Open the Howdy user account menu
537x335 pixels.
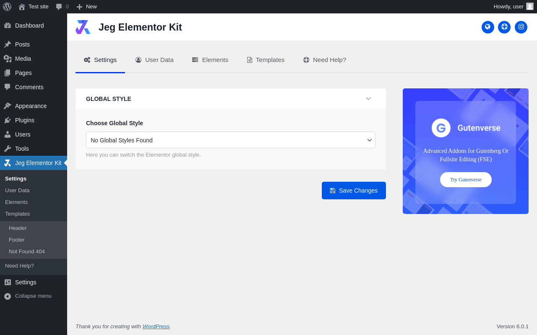pos(514,7)
